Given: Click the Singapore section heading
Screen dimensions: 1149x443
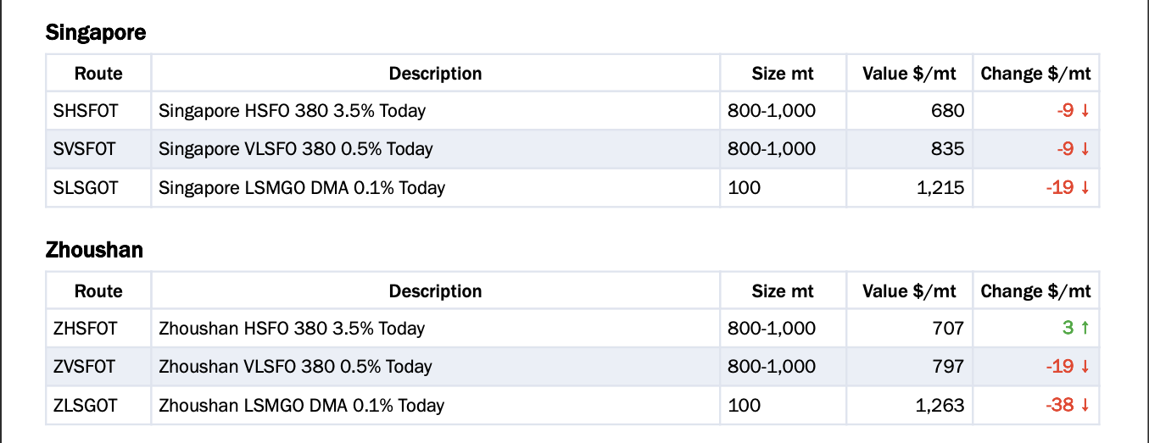Looking at the screenshot, I should pyautogui.click(x=96, y=33).
